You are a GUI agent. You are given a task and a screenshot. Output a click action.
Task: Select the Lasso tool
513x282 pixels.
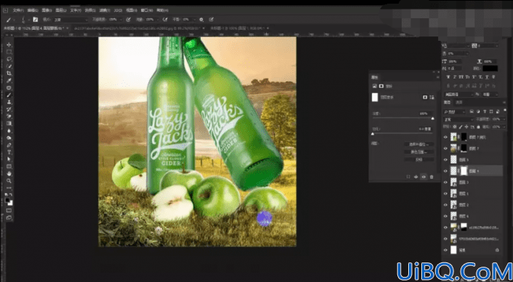pyautogui.click(x=9, y=59)
